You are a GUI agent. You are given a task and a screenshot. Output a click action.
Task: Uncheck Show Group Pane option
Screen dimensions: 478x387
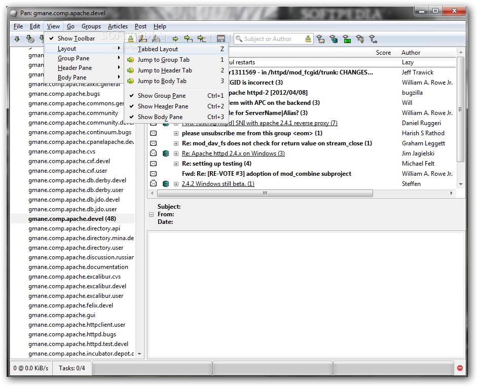coord(176,96)
